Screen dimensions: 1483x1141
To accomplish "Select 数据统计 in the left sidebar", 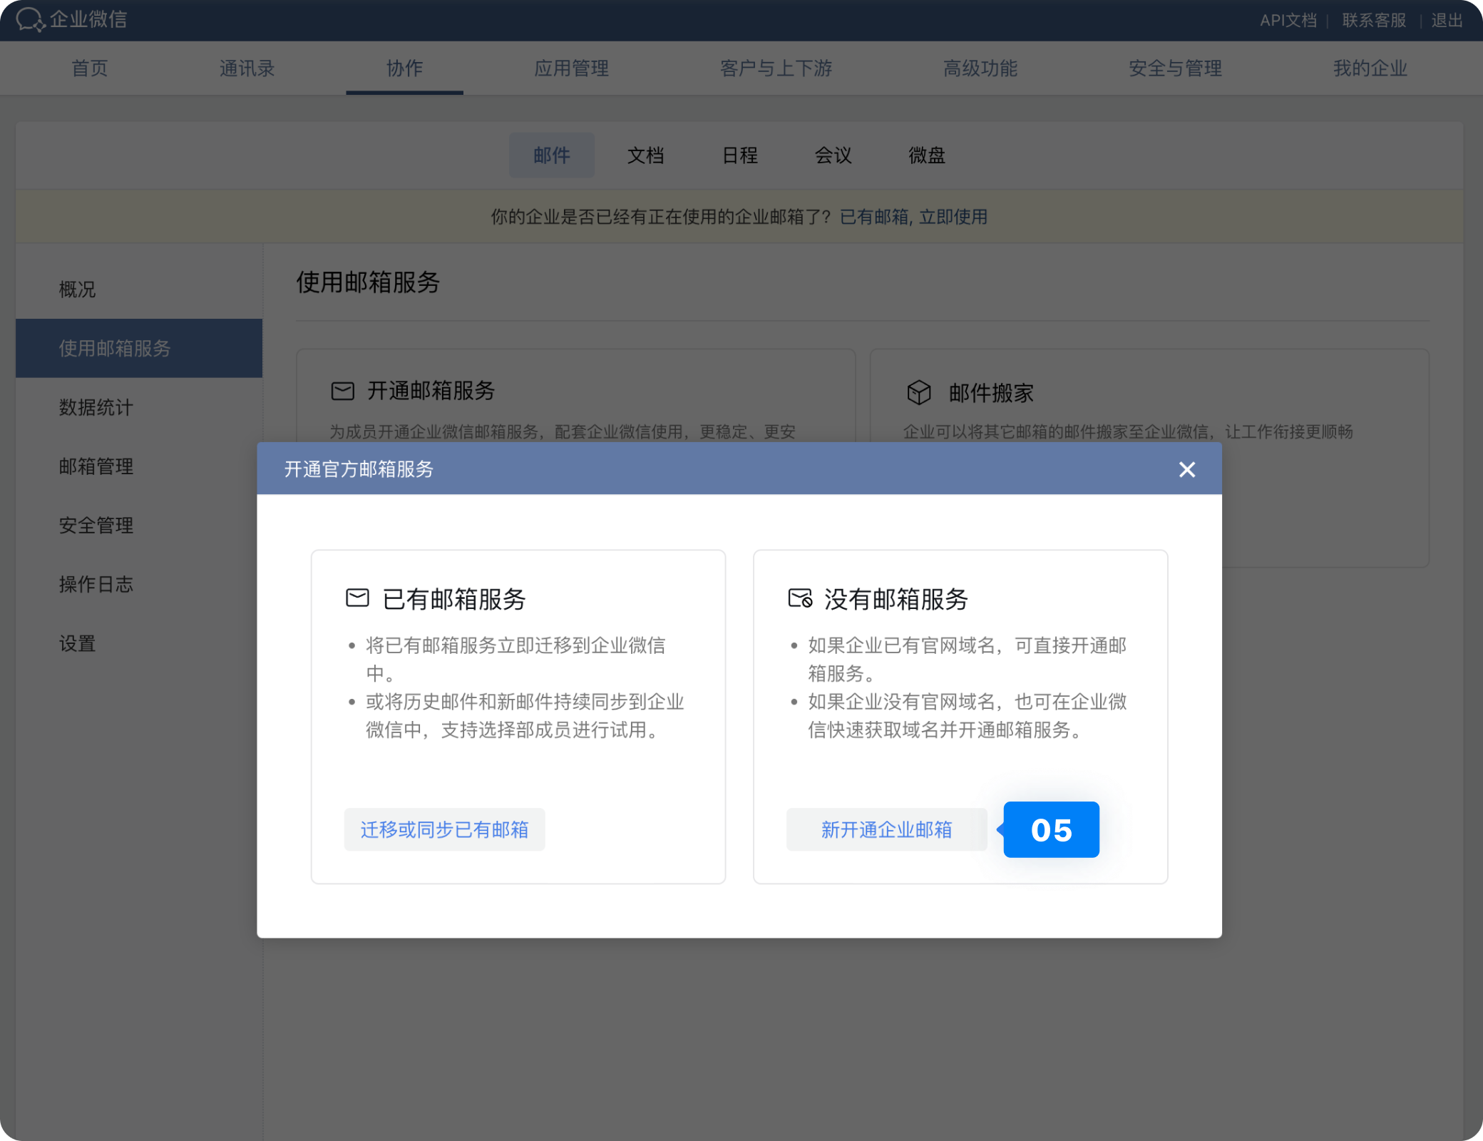I will point(96,407).
